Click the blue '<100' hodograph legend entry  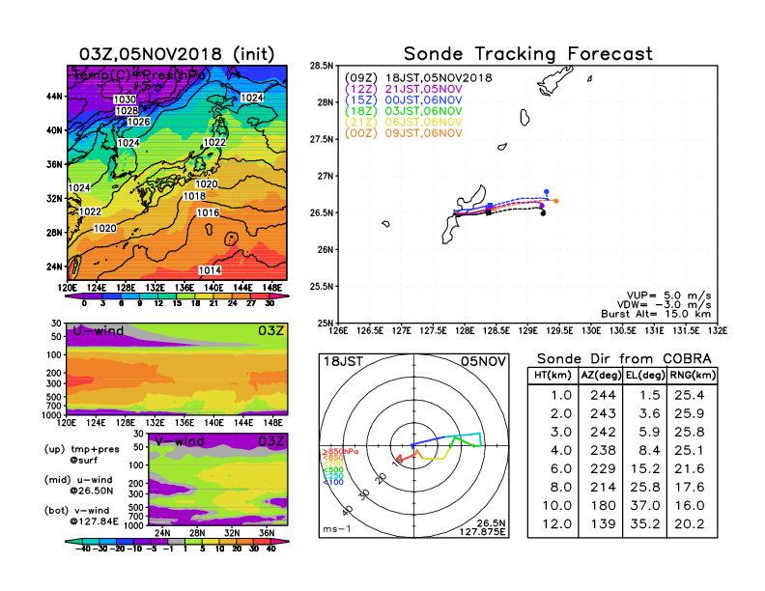(x=333, y=482)
